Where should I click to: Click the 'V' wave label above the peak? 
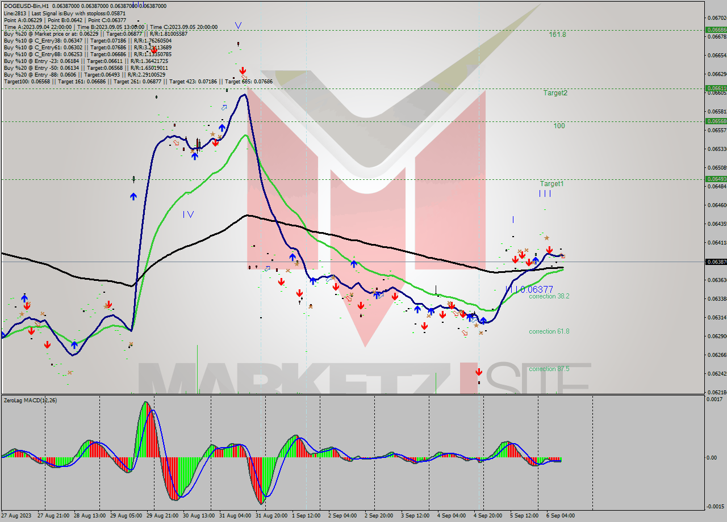[238, 26]
